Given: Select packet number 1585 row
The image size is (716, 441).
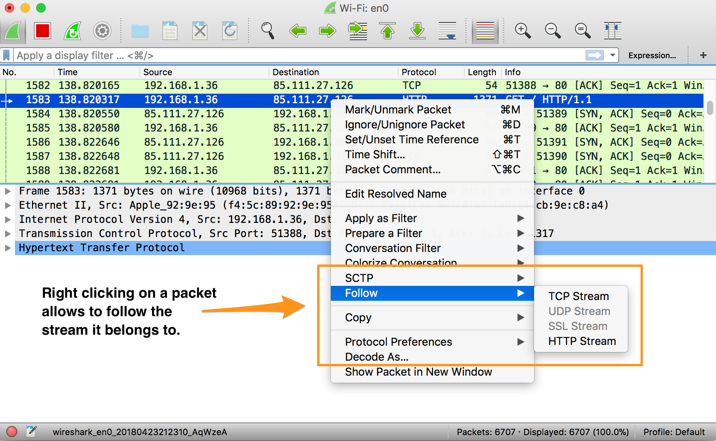Looking at the screenshot, I should point(165,128).
